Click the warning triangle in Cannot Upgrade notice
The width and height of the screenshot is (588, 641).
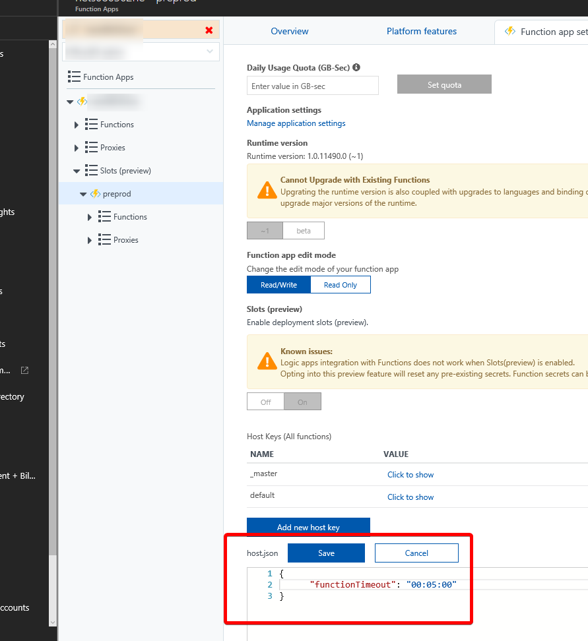tap(267, 191)
